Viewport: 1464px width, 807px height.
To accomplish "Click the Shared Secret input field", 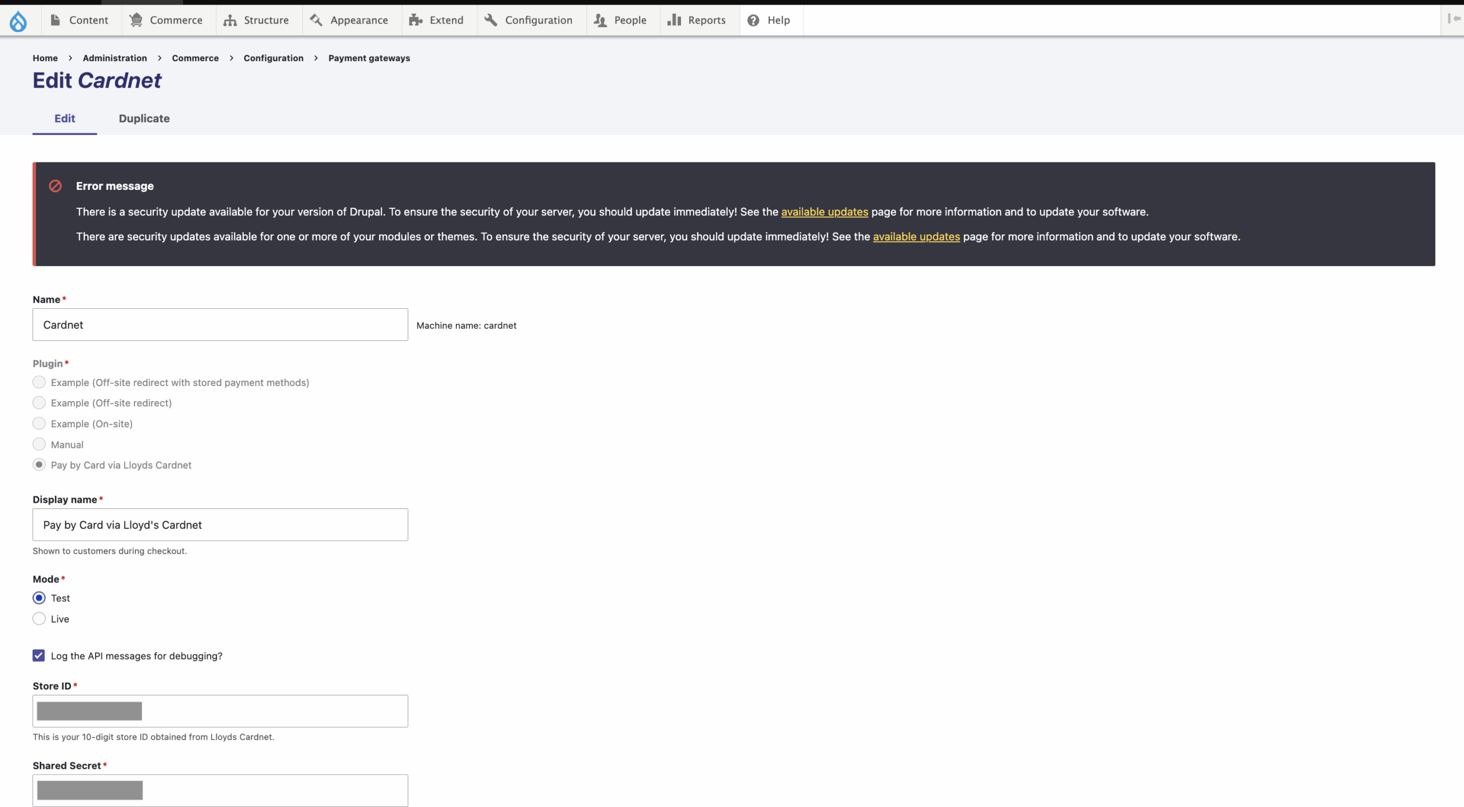I will pos(220,790).
